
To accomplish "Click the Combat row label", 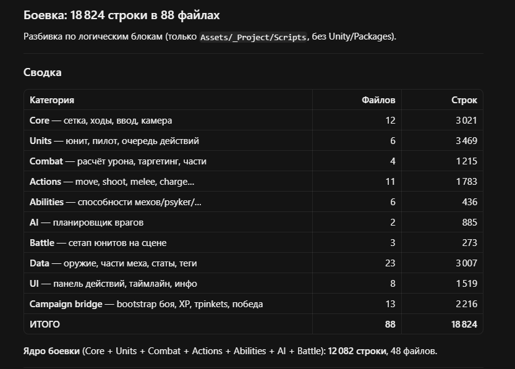I will [x=118, y=161].
